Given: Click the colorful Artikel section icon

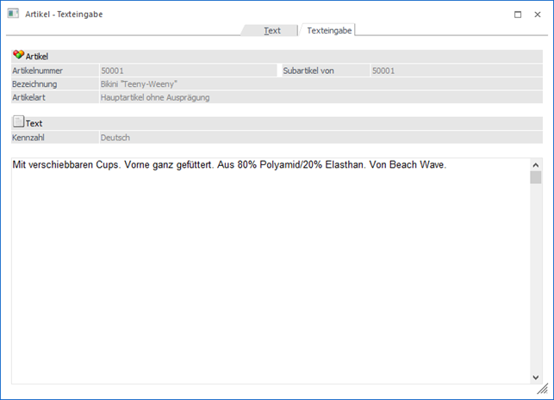Looking at the screenshot, I should [x=18, y=55].
